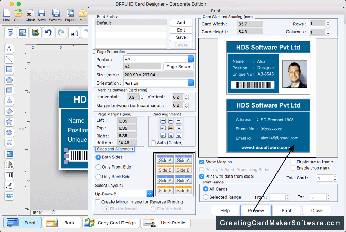Click the Left page margin field
Image resolution: width=346 pixels, height=232 pixels.
[x=127, y=121]
